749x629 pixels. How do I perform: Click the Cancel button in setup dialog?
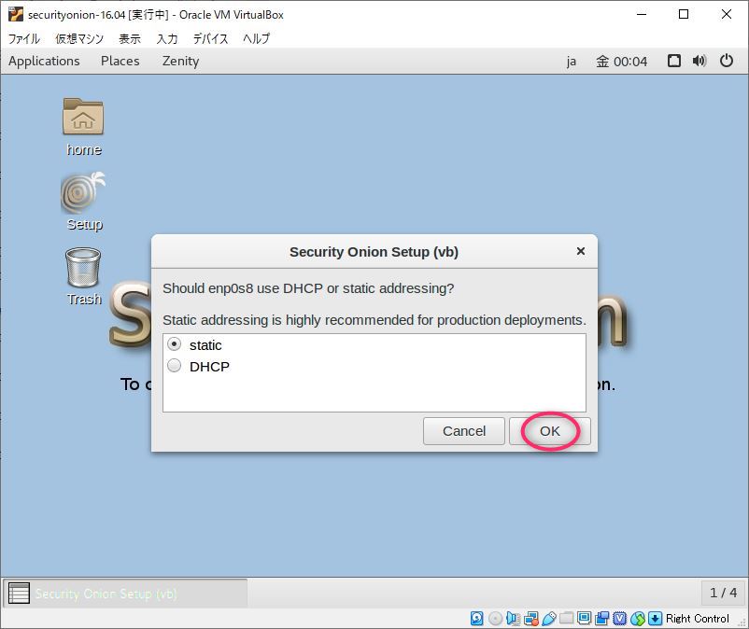[x=464, y=431]
